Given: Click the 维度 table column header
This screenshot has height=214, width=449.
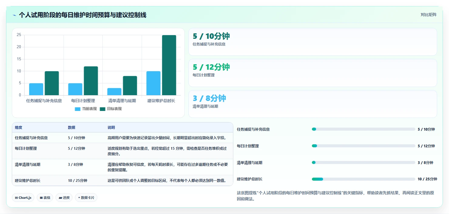Looking at the screenshot, I should coord(19,128).
